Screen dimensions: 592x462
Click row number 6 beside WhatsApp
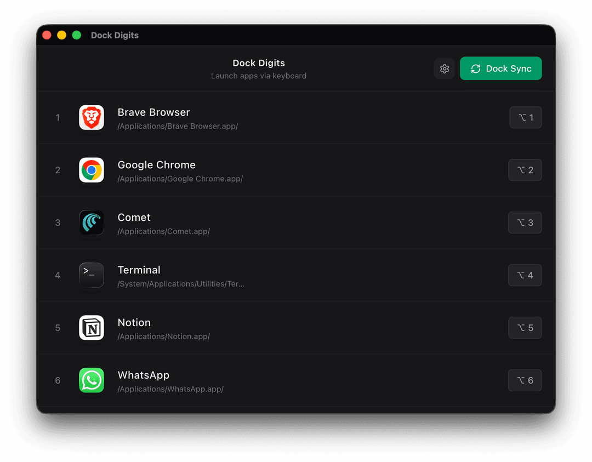[58, 380]
